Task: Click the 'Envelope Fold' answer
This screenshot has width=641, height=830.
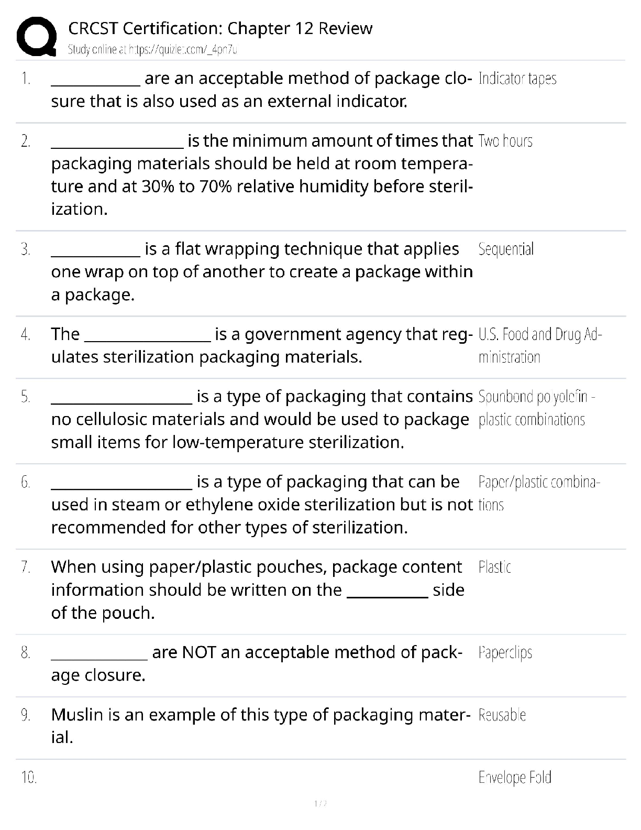Action: coord(515,777)
